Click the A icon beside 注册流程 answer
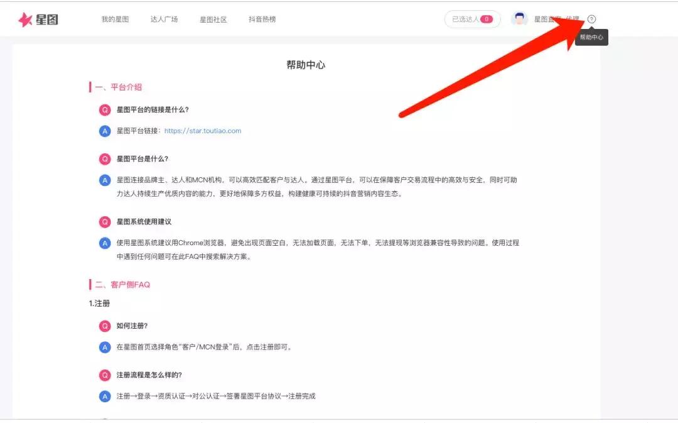 (105, 396)
